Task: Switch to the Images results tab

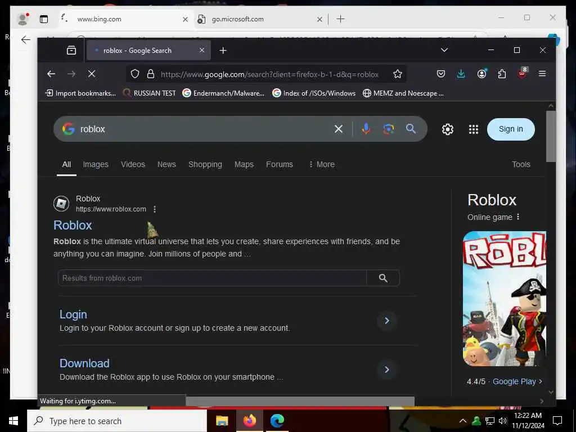Action: click(x=96, y=164)
